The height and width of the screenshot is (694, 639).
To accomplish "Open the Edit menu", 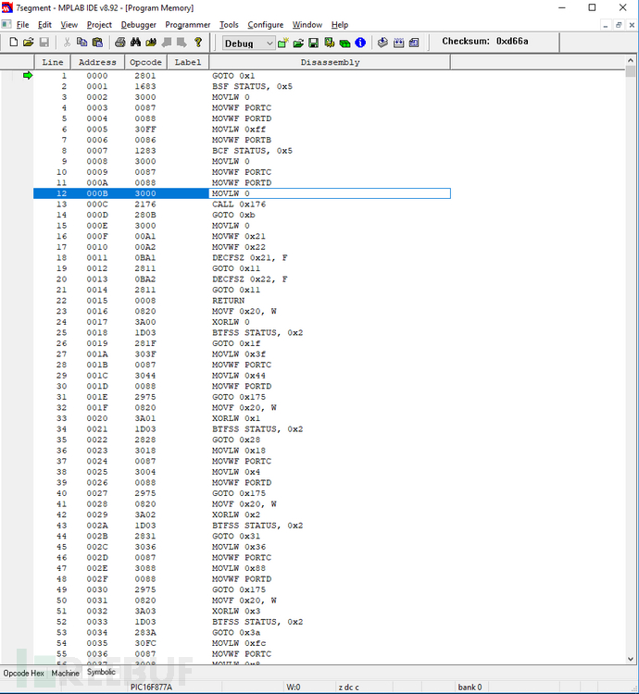I will [x=44, y=25].
